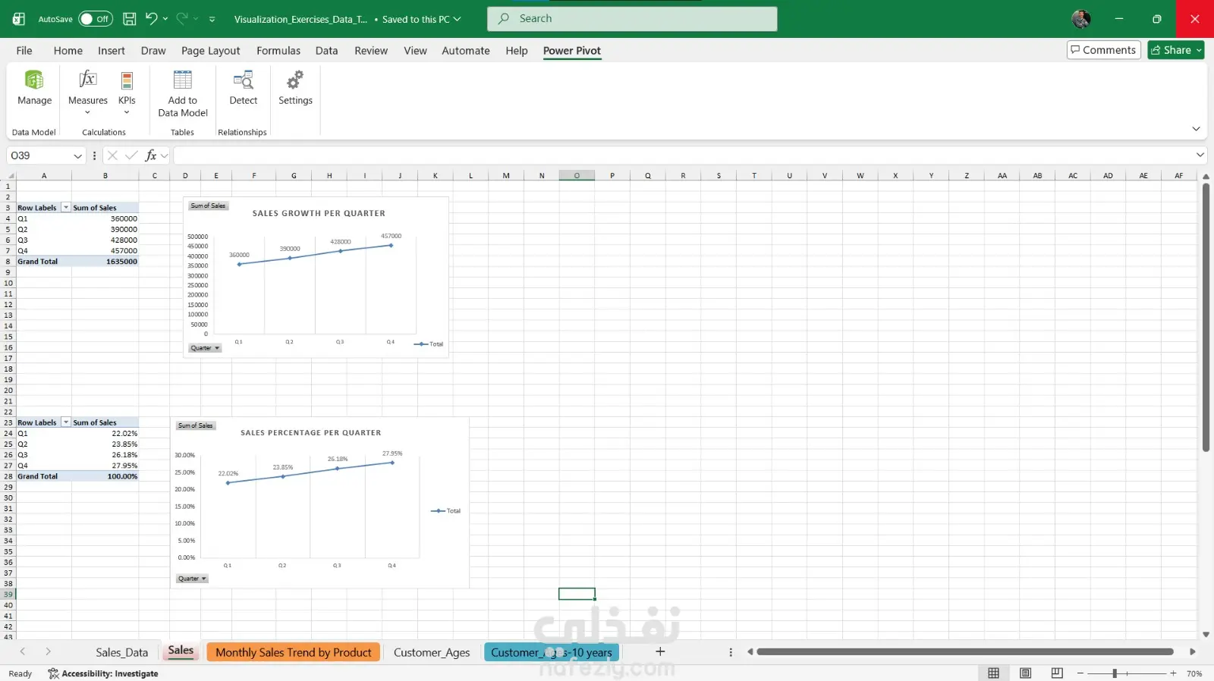Expand the Undo history dropdown
Viewport: 1214px width, 681px height.
[165, 19]
